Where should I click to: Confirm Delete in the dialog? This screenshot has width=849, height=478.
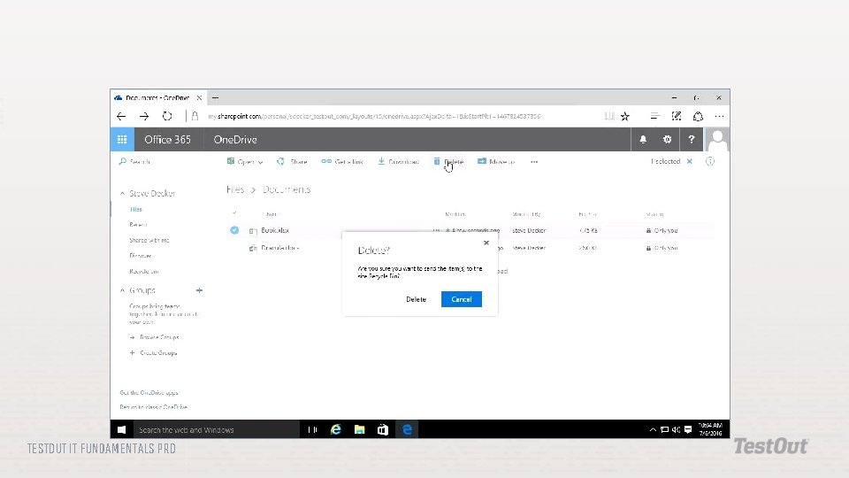416,299
